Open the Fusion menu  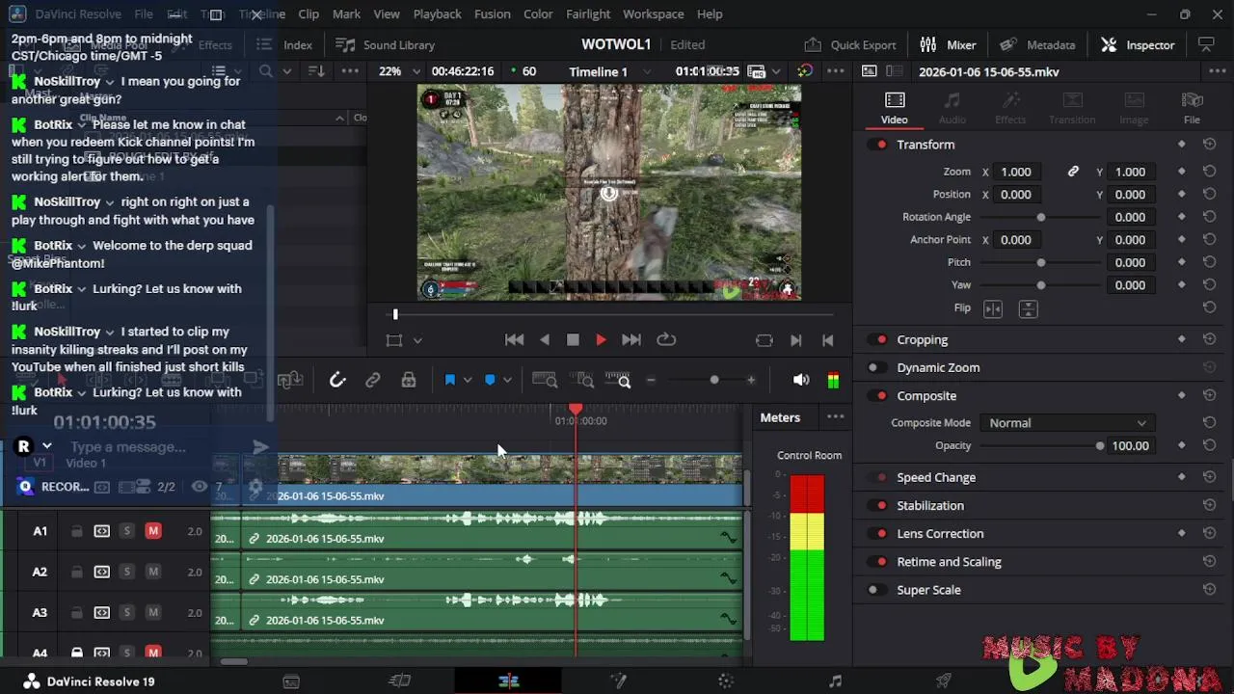[492, 14]
